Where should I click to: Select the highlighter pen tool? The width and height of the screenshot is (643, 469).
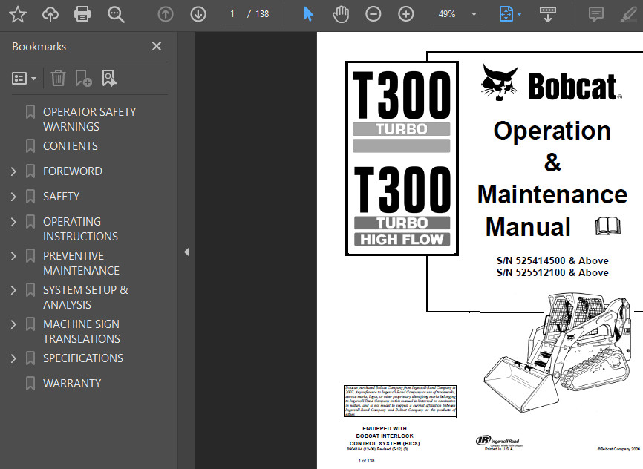(x=628, y=14)
